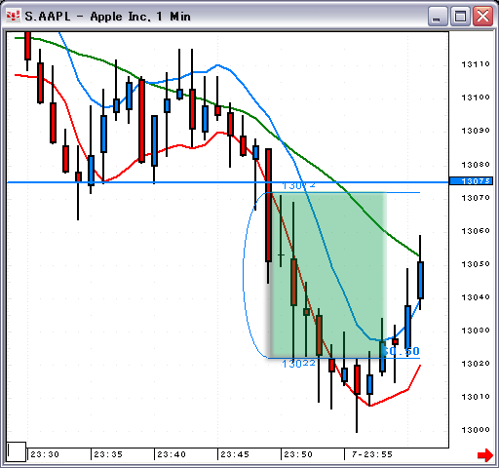The width and height of the screenshot is (499, 468).
Task: Click the red scroll-right arrow
Action: tap(485, 454)
